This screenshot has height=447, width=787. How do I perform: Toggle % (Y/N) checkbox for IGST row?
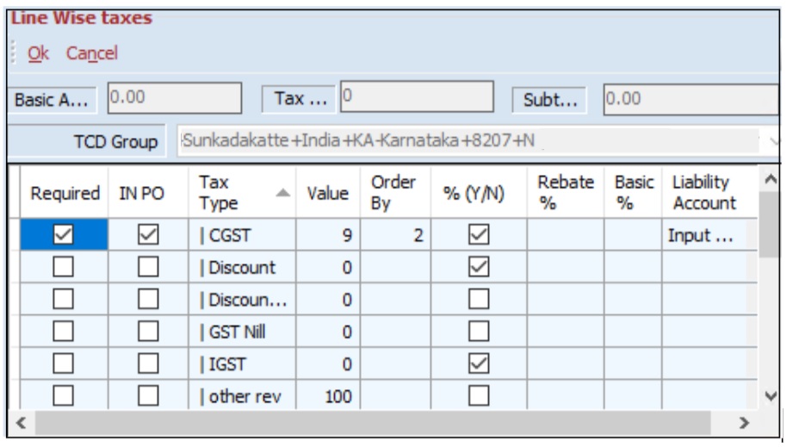tap(478, 364)
